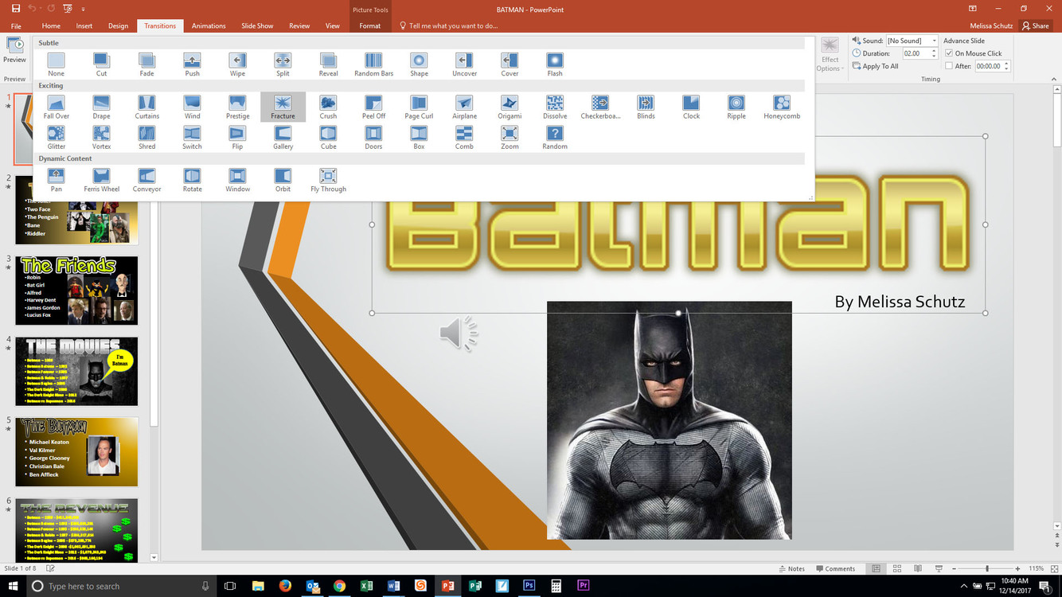This screenshot has width=1062, height=597.
Task: Select the Shape transition
Action: point(419,64)
